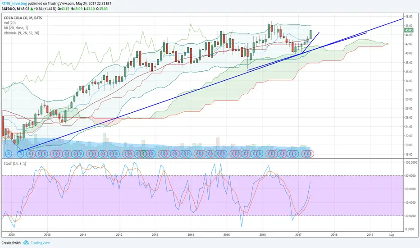Click the 2013 label on time axis

coord(155,235)
